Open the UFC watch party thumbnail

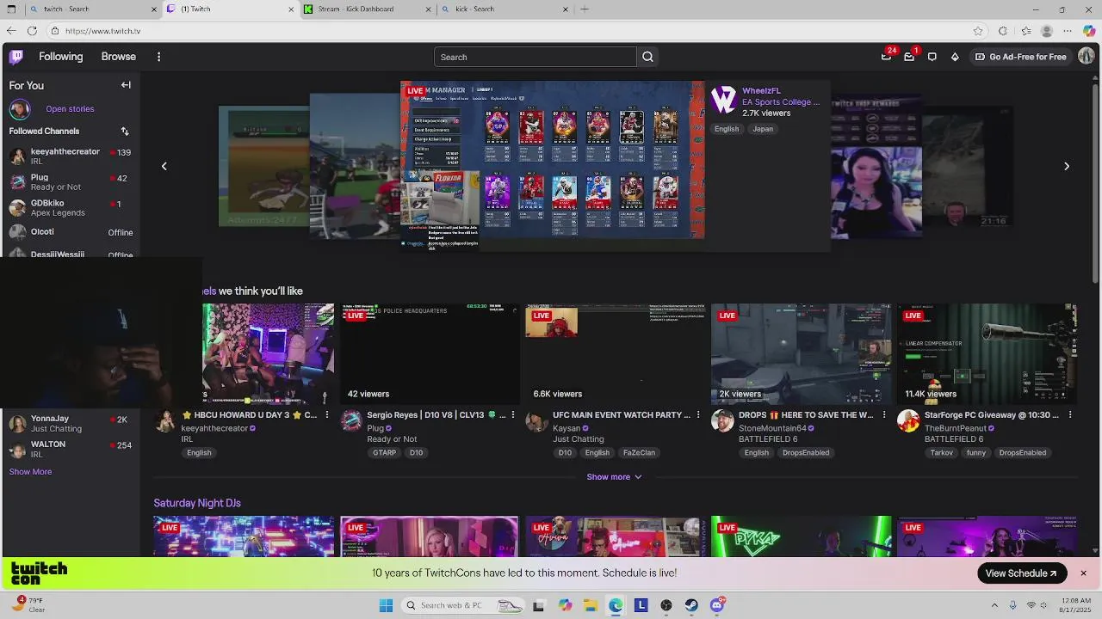(616, 353)
